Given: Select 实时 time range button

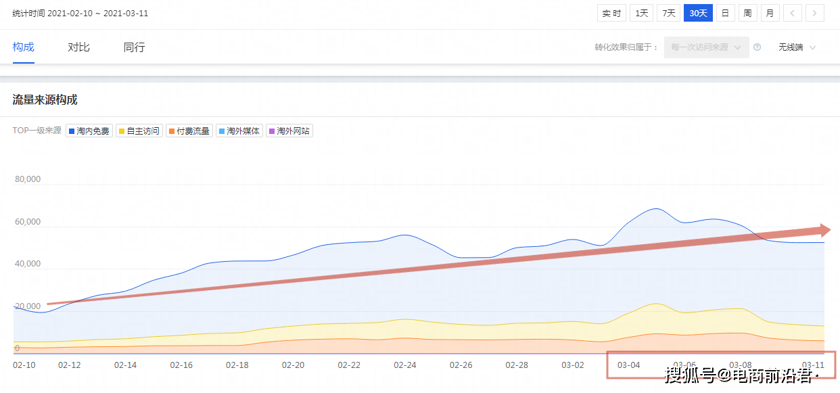Looking at the screenshot, I should tap(611, 13).
